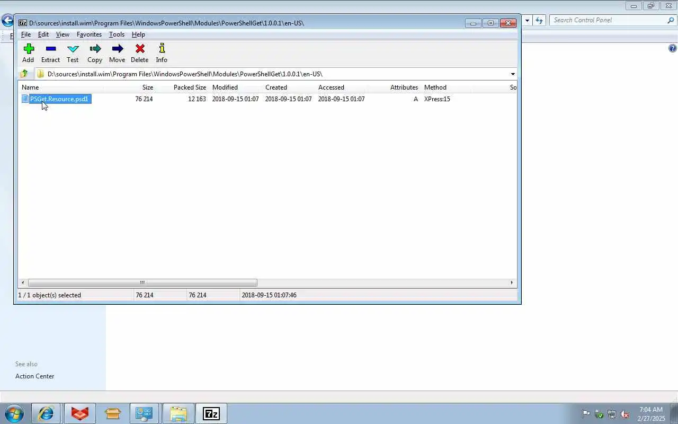Click the 76 214 file size value
This screenshot has height=424, width=678.
coord(144,99)
